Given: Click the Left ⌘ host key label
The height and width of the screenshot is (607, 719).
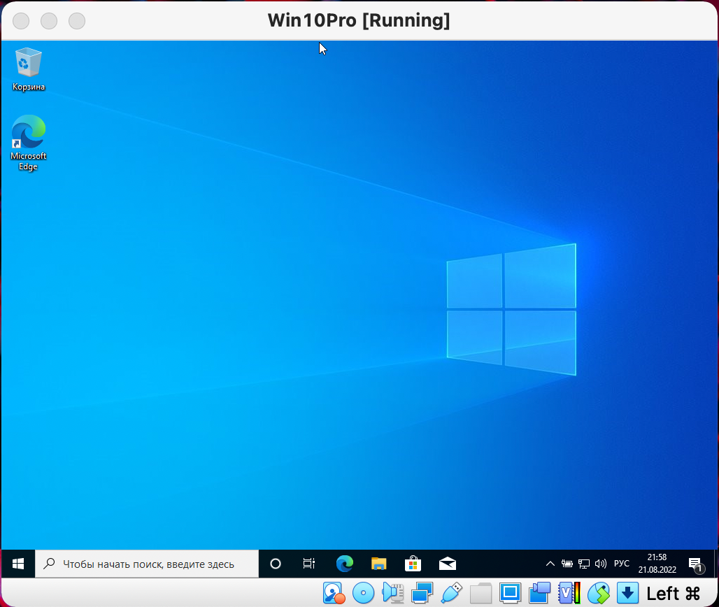Looking at the screenshot, I should click(x=673, y=594).
